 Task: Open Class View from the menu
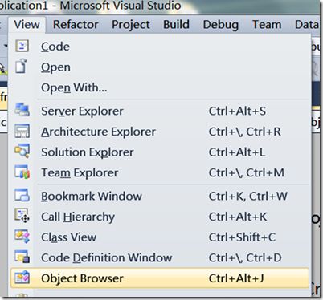point(160,237)
